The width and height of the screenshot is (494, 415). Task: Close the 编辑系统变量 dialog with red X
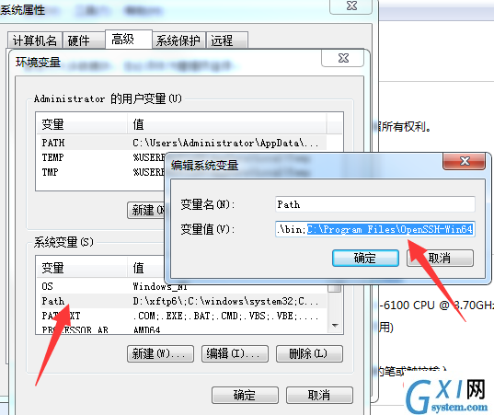click(465, 161)
